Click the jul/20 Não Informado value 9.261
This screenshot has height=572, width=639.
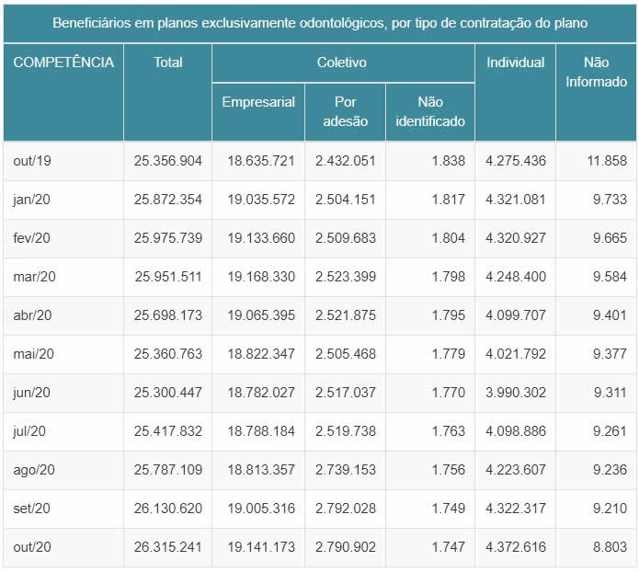608,431
